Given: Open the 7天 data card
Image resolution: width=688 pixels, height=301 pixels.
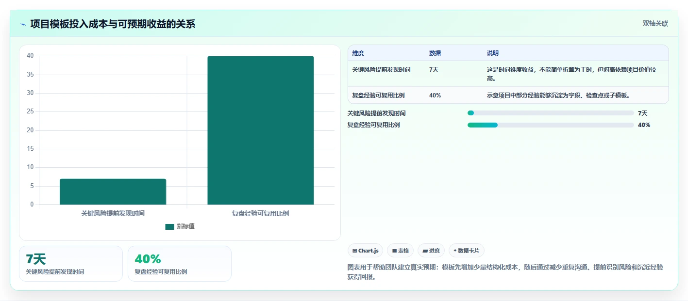Looking at the screenshot, I should [x=71, y=264].
